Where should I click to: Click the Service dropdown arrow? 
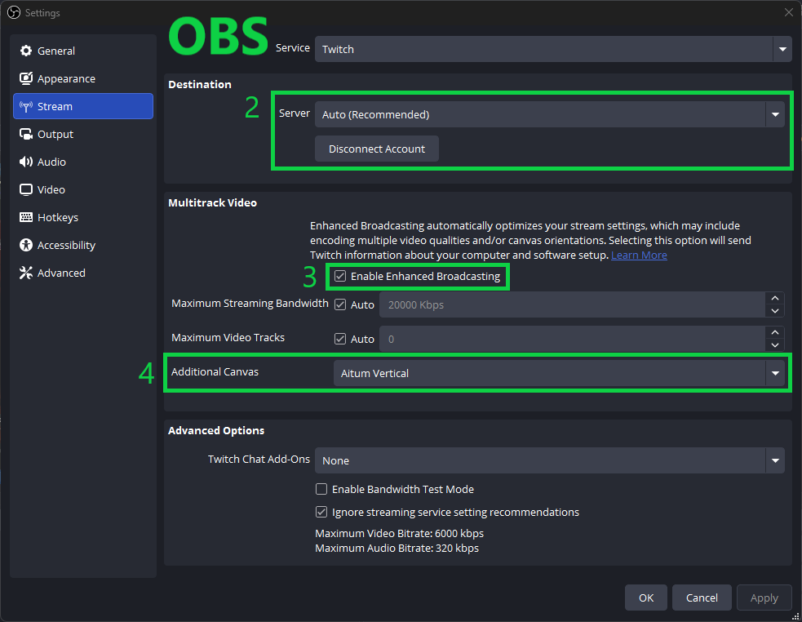(x=782, y=49)
